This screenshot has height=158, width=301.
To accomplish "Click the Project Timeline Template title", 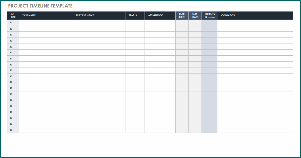I will point(40,6).
